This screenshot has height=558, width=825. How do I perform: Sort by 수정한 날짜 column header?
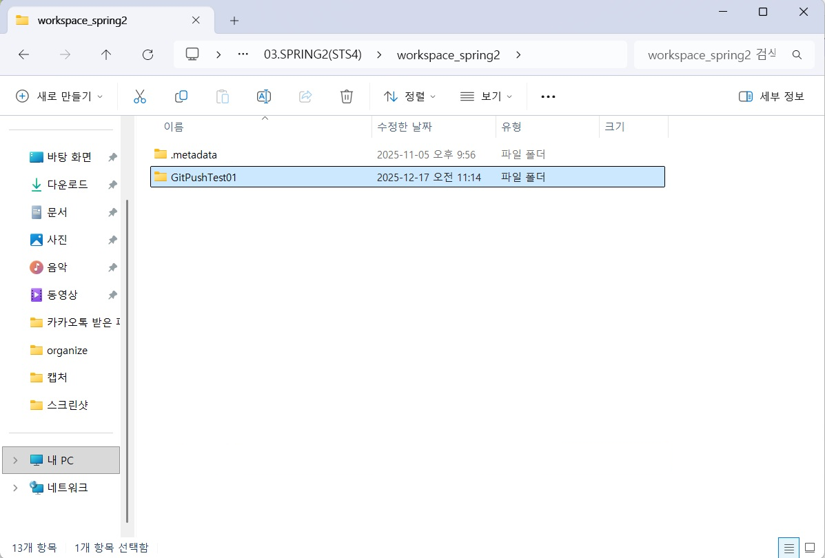[x=434, y=127]
